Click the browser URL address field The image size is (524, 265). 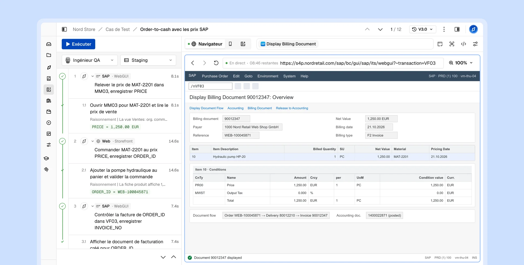(x=333, y=63)
